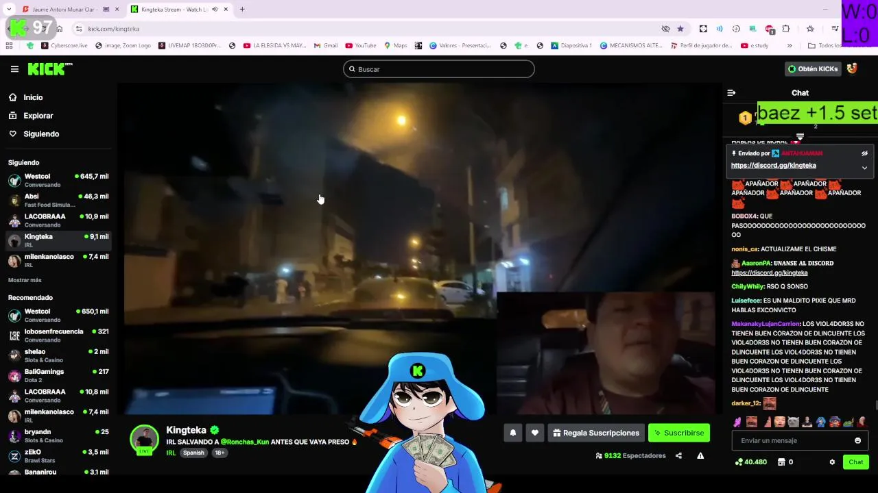This screenshot has height=493, width=878.
Task: Click the green Chat send button
Action: (855, 462)
